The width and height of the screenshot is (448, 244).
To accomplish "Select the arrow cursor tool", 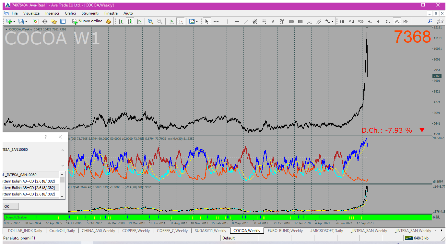I will 207,21.
